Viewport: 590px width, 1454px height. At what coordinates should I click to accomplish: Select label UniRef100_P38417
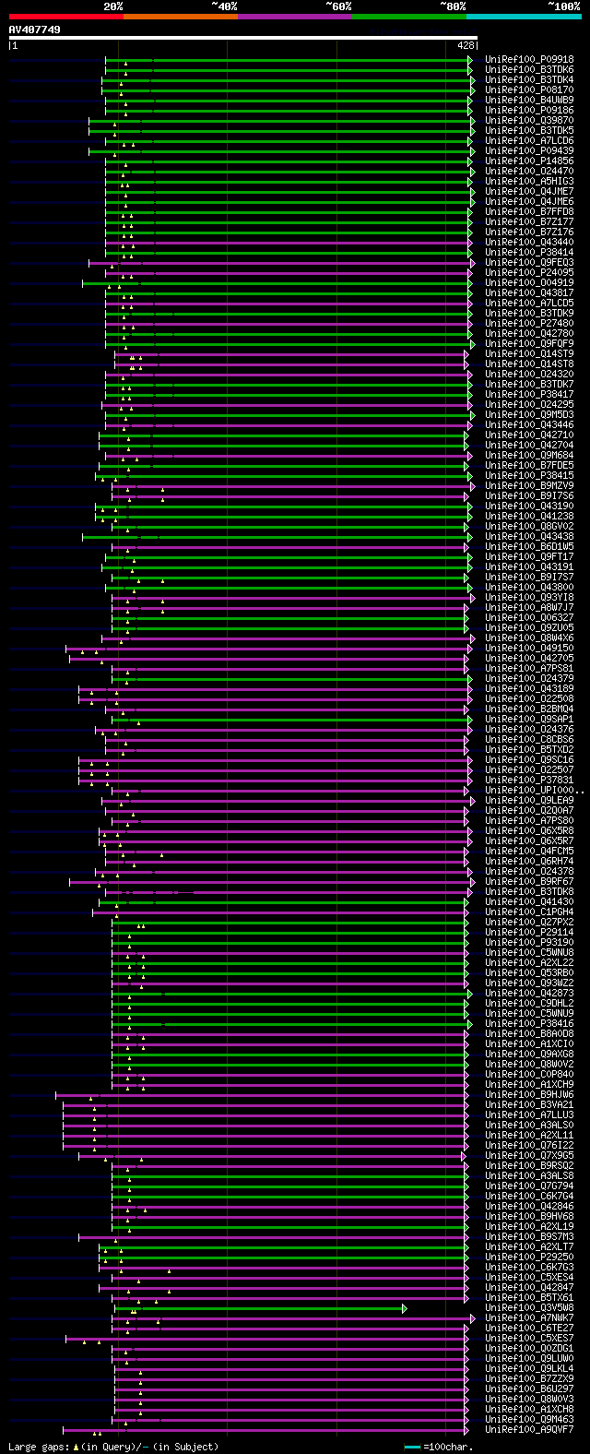tap(529, 395)
